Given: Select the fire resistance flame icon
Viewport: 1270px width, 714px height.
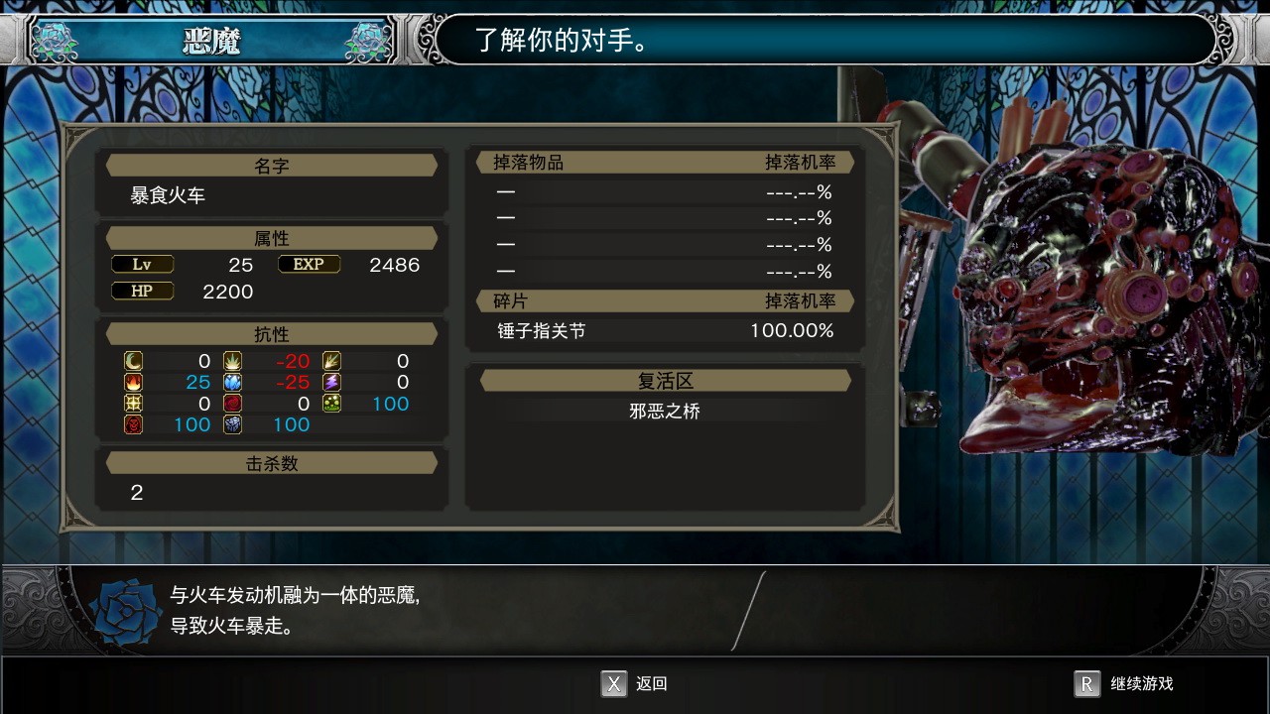Looking at the screenshot, I should (133, 383).
